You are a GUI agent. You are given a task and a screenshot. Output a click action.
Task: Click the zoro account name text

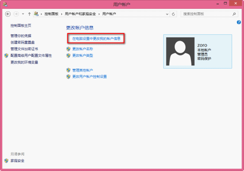pyautogui.click(x=202, y=45)
